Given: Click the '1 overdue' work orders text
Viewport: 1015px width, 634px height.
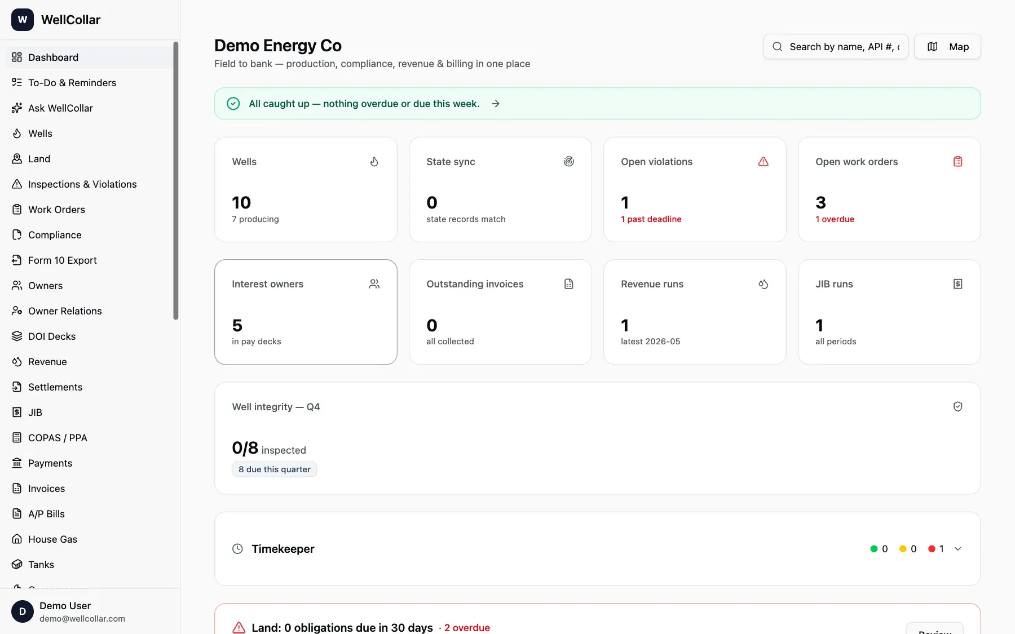Looking at the screenshot, I should (835, 219).
